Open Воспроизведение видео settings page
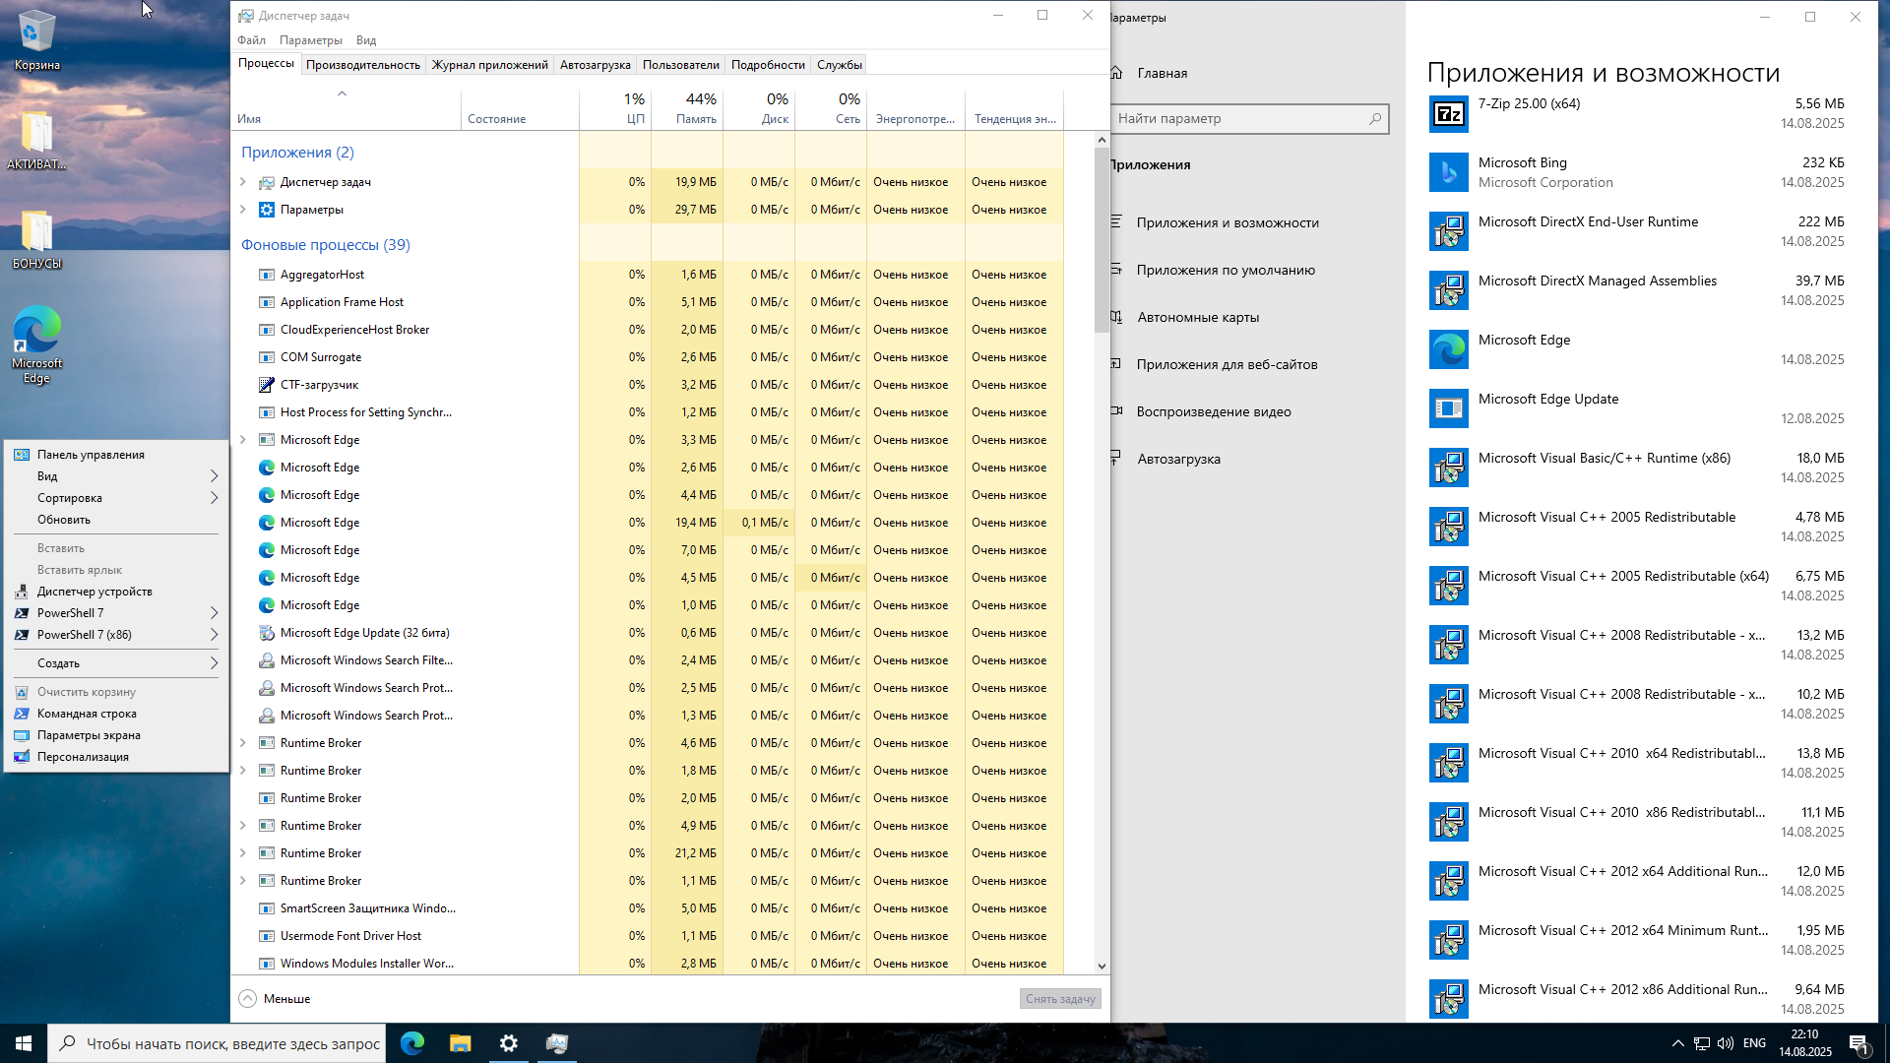Screen dimensions: 1890x1063 pyautogui.click(x=1214, y=411)
